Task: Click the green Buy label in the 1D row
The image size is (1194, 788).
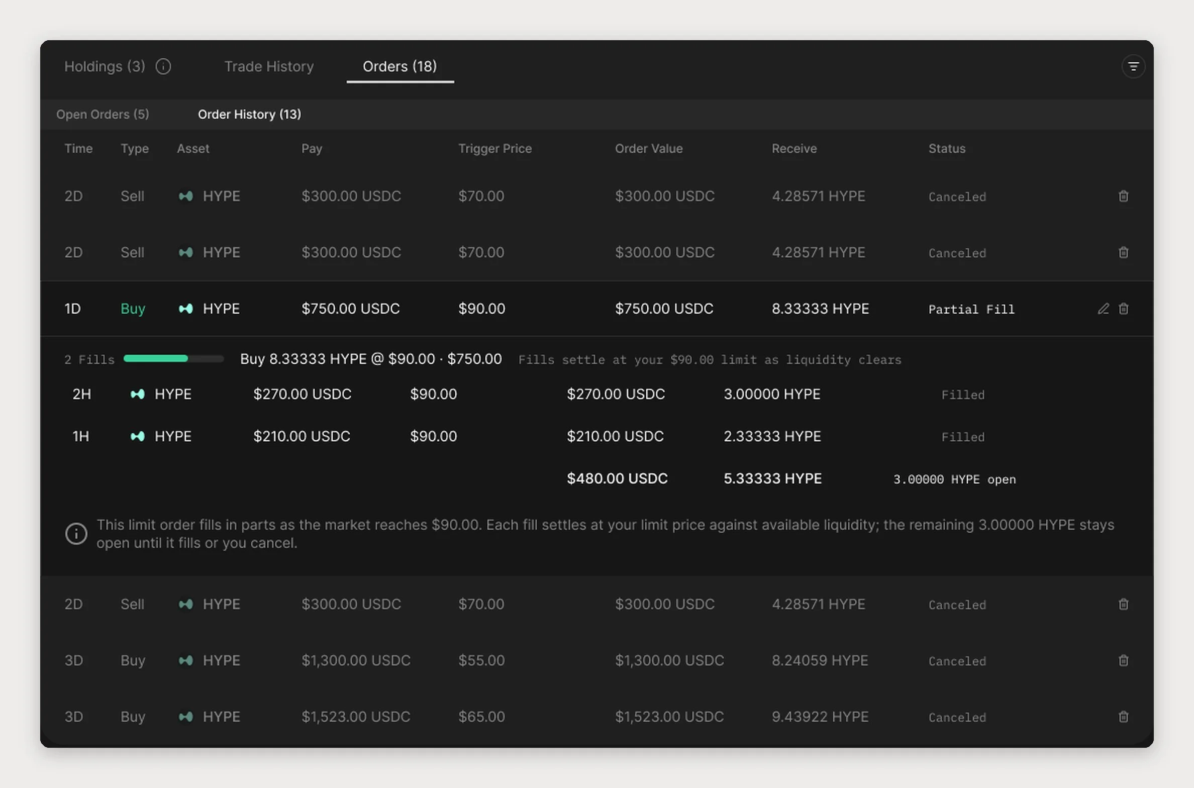Action: (x=133, y=309)
